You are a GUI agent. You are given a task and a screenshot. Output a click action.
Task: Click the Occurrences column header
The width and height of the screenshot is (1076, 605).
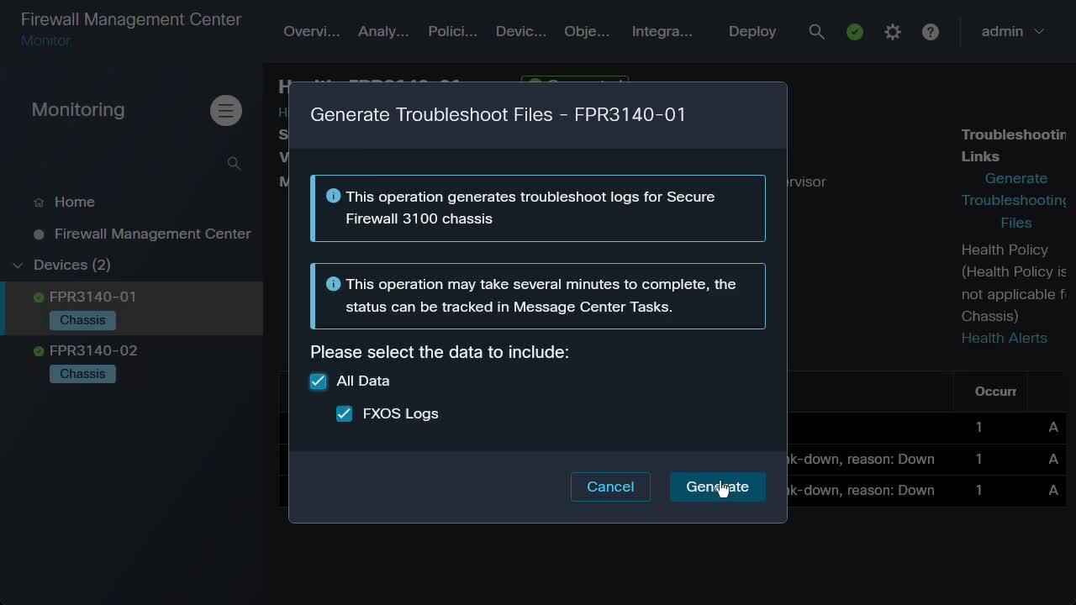click(995, 392)
